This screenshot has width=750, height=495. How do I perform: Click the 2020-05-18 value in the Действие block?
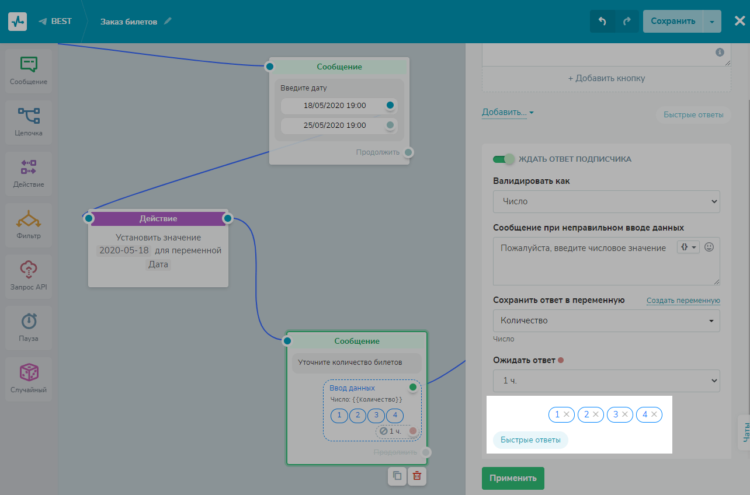pyautogui.click(x=124, y=250)
